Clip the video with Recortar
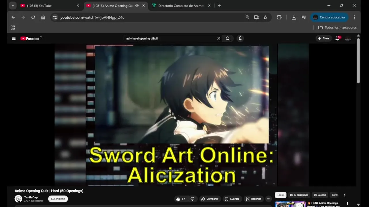Image resolution: width=369 pixels, height=207 pixels. click(x=253, y=199)
